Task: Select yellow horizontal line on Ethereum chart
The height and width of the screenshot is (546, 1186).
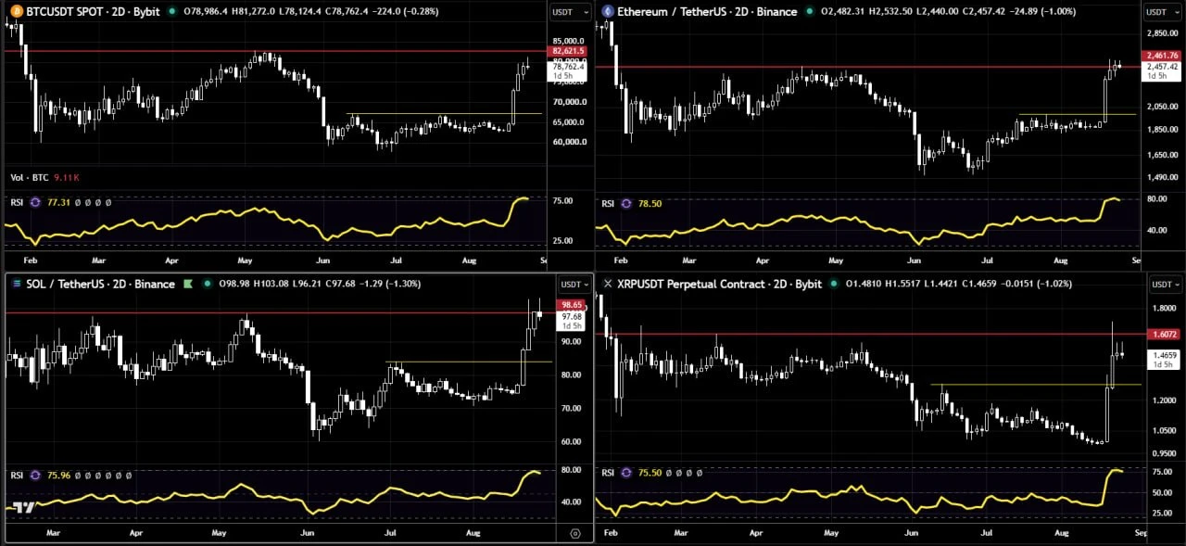Action: point(1077,115)
